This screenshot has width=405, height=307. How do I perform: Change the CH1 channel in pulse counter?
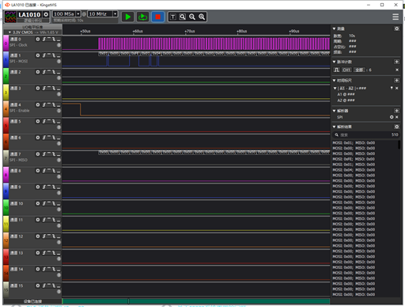346,70
